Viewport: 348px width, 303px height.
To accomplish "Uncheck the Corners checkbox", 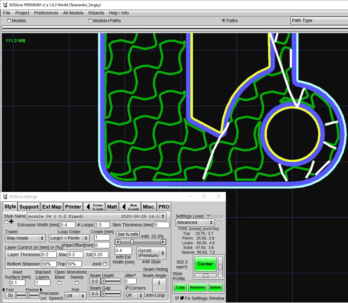I will [x=127, y=288].
